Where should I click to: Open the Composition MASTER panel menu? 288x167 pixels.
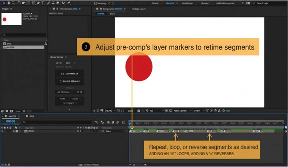click(x=125, y=9)
